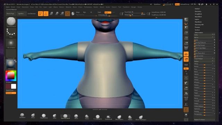Click the Alternate color button
Viewport: 222px width, 125px height.
11,93
